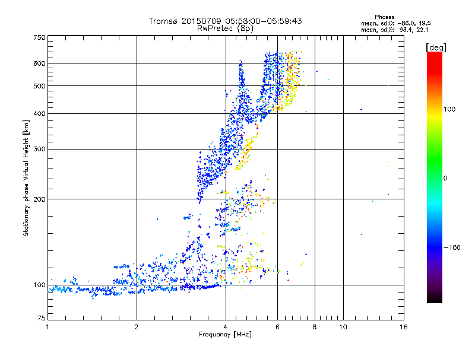
Task: Click the y-axis tick label "400"
Action: pos(39,114)
